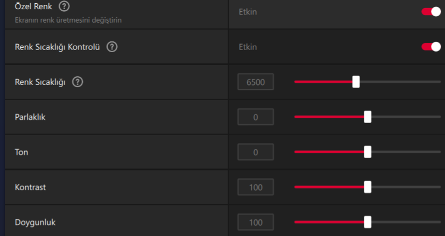Click the Doygunluk value field
The width and height of the screenshot is (445, 236).
[256, 222]
